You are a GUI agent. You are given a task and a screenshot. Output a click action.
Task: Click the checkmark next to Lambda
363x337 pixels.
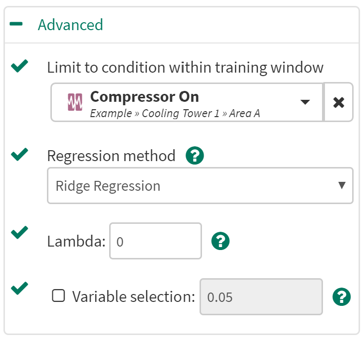[19, 232]
